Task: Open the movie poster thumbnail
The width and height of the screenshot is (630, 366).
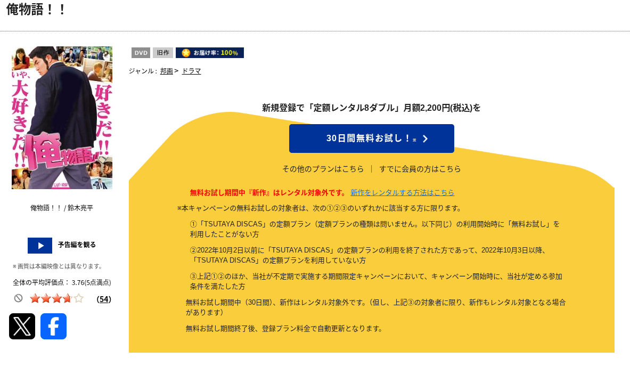Action: (x=62, y=117)
